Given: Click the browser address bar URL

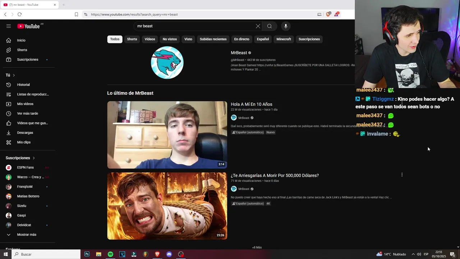Looking at the screenshot, I should point(134,14).
